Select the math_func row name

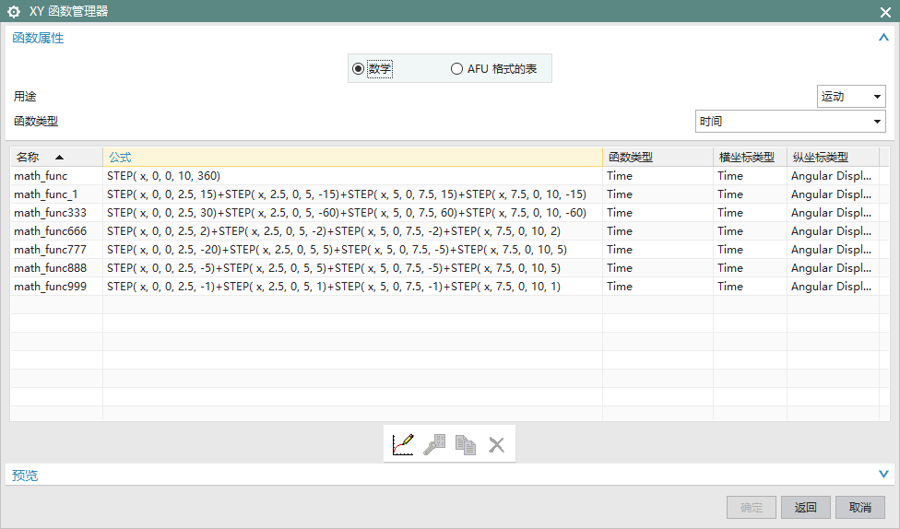point(41,176)
